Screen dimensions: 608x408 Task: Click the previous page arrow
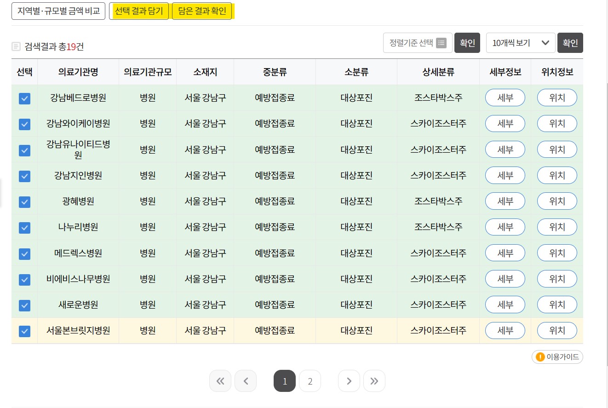pyautogui.click(x=246, y=381)
